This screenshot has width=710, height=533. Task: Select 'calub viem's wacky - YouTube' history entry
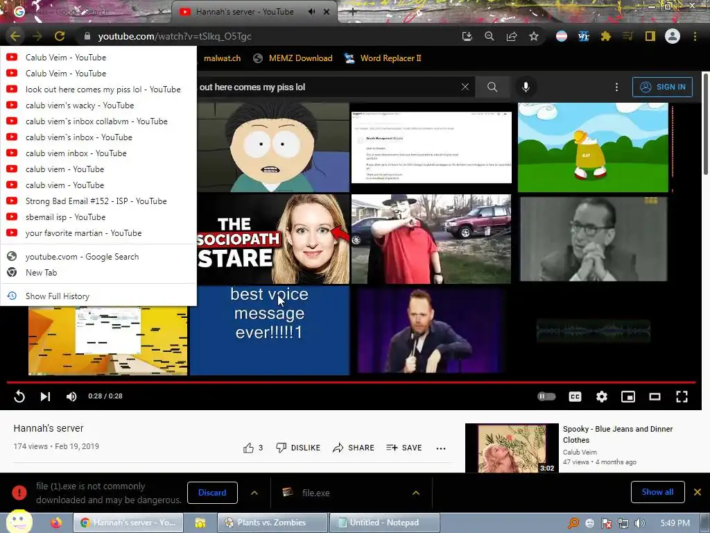tap(98, 105)
